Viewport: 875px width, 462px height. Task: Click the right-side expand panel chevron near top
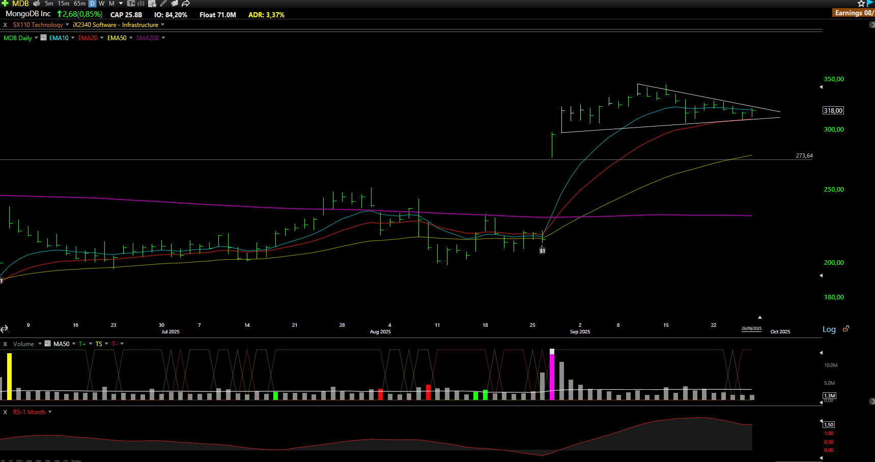click(872, 25)
